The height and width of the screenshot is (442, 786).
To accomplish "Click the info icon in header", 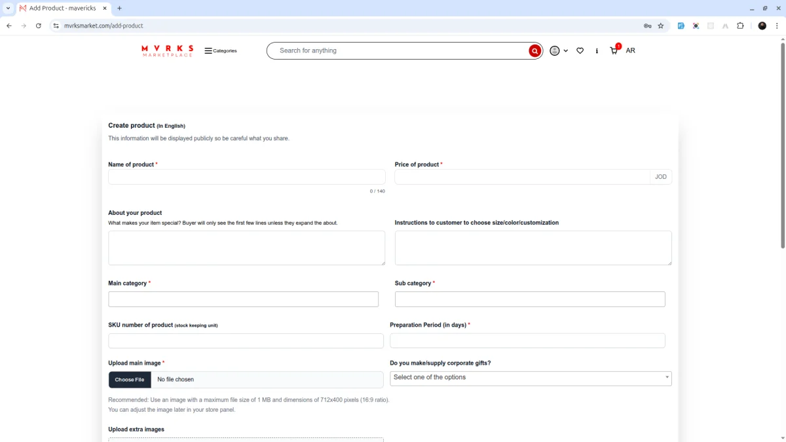I will coord(597,50).
